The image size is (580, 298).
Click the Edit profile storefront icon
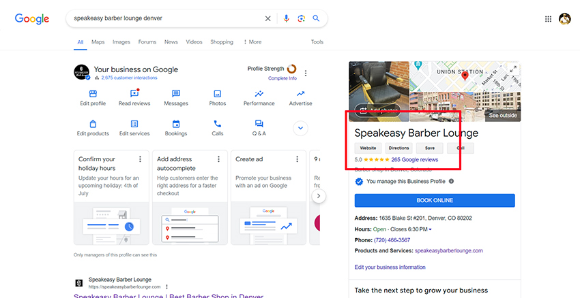pyautogui.click(x=93, y=94)
